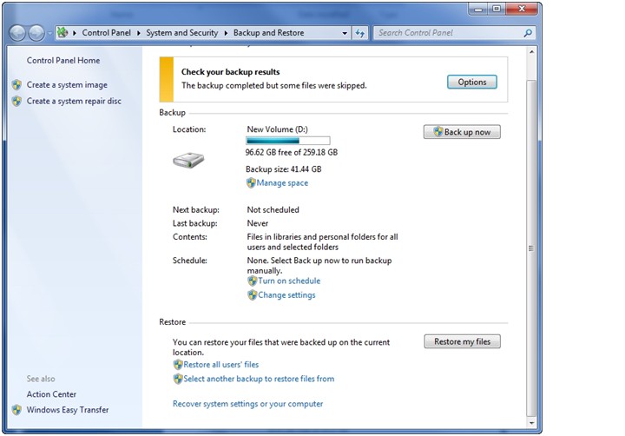Open the address bar history dropdown arrow
625x436 pixels.
[345, 33]
